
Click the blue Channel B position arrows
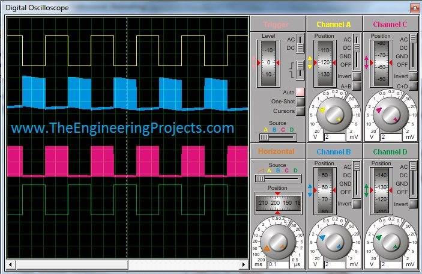click(310, 190)
